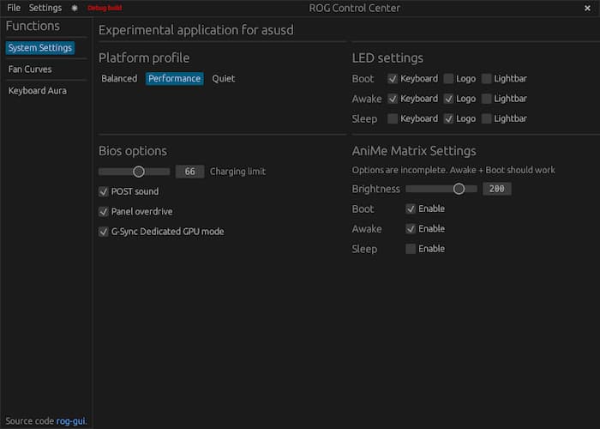Enable the Lightbar LED for Boot
Image resolution: width=600 pixels, height=429 pixels.
pyautogui.click(x=487, y=79)
